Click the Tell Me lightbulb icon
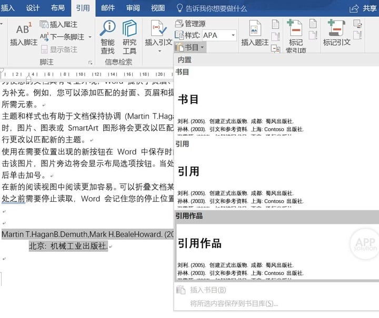379x318 pixels. (179, 8)
